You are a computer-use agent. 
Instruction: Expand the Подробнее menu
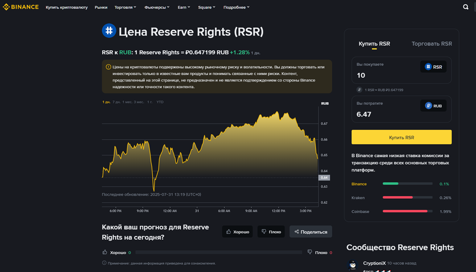[x=237, y=7]
